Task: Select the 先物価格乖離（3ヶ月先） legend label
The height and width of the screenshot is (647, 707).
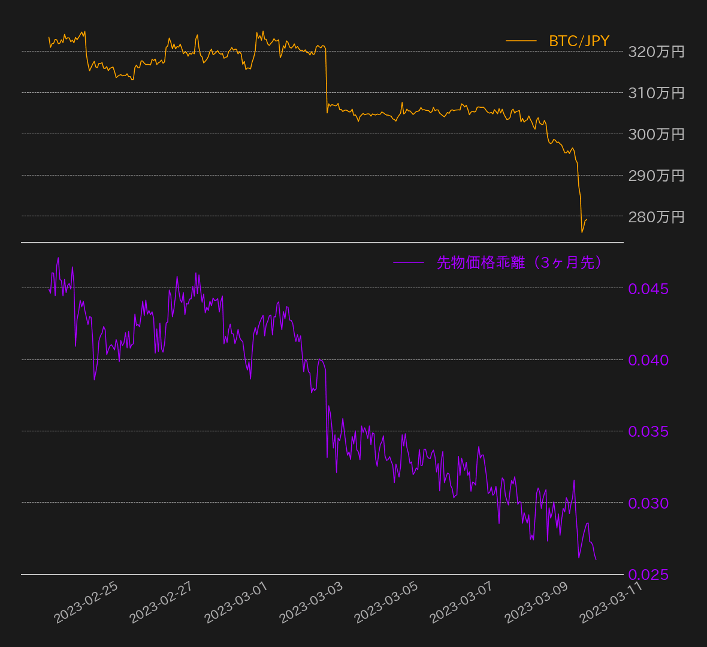Action: click(x=519, y=262)
